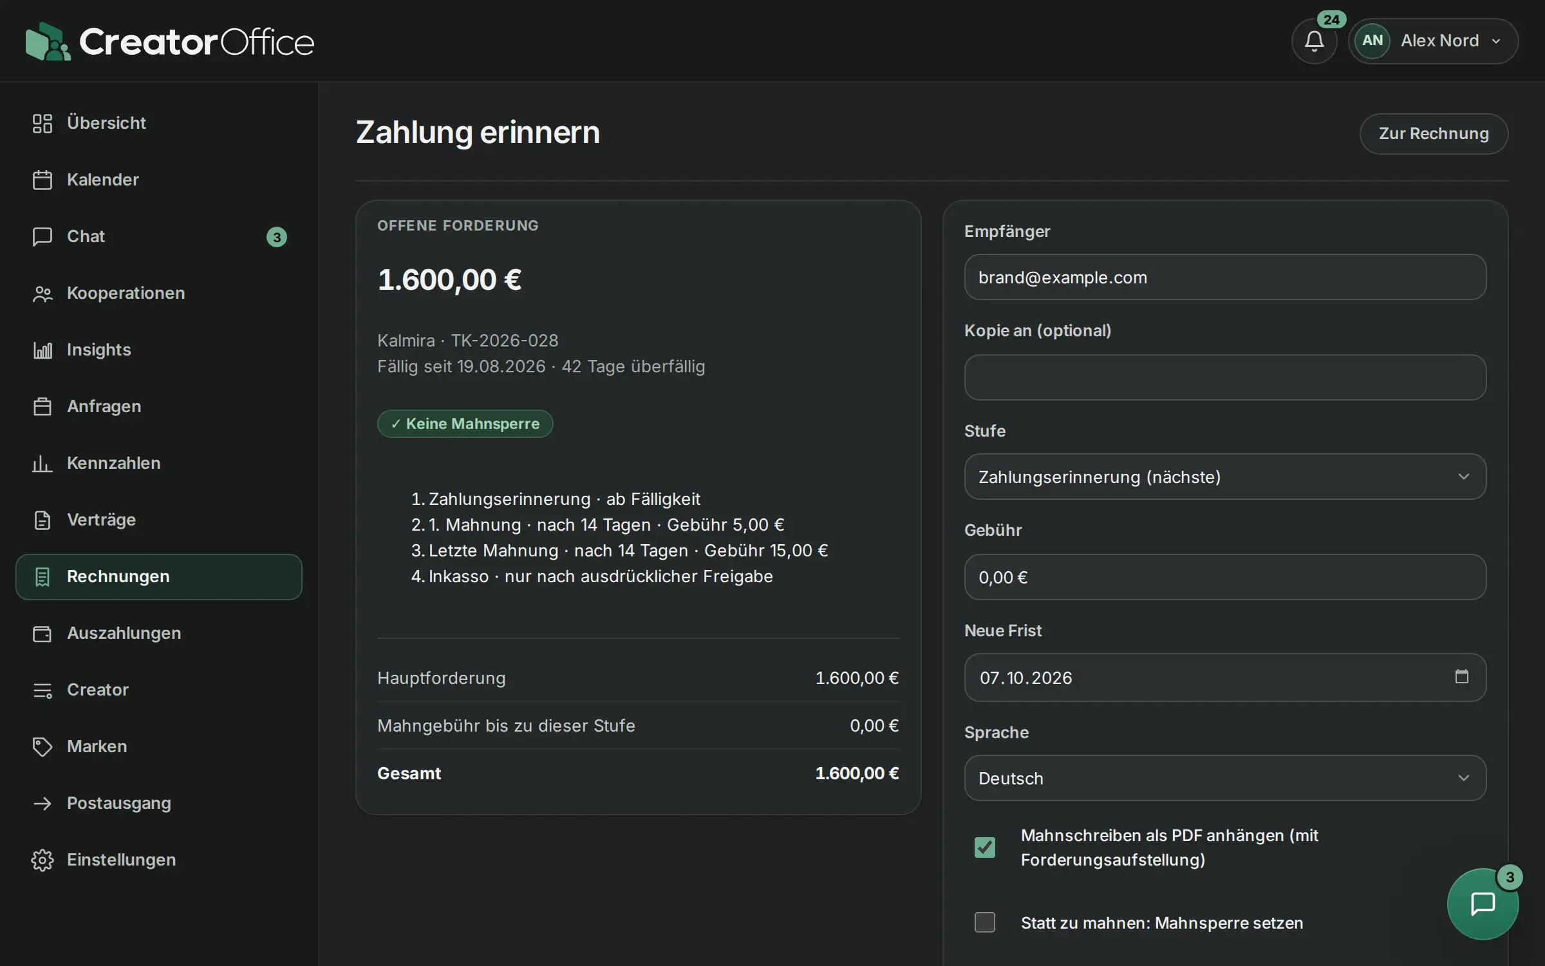Click the AN user avatar

(1372, 41)
